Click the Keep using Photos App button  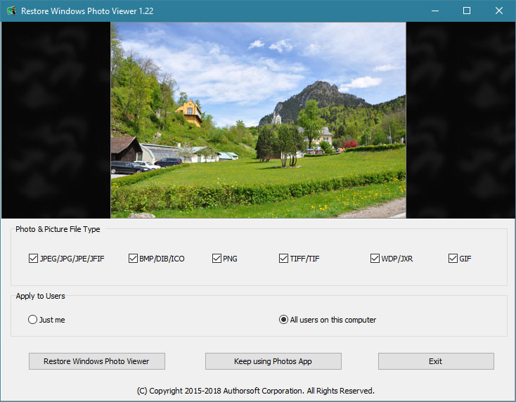click(x=273, y=361)
